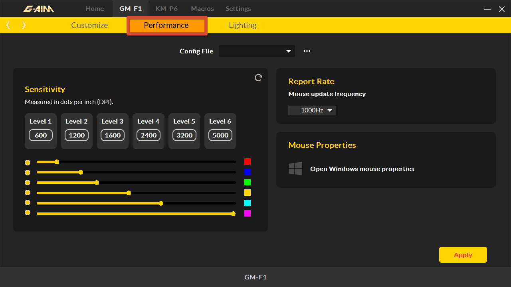Screen dimensions: 511x287
Task: Switch to the Customize sub-tab
Action: [89, 25]
